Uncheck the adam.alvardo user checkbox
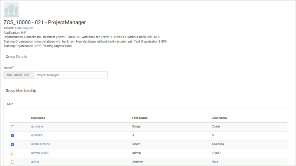The width and height of the screenshot is (296, 166). tap(13, 145)
